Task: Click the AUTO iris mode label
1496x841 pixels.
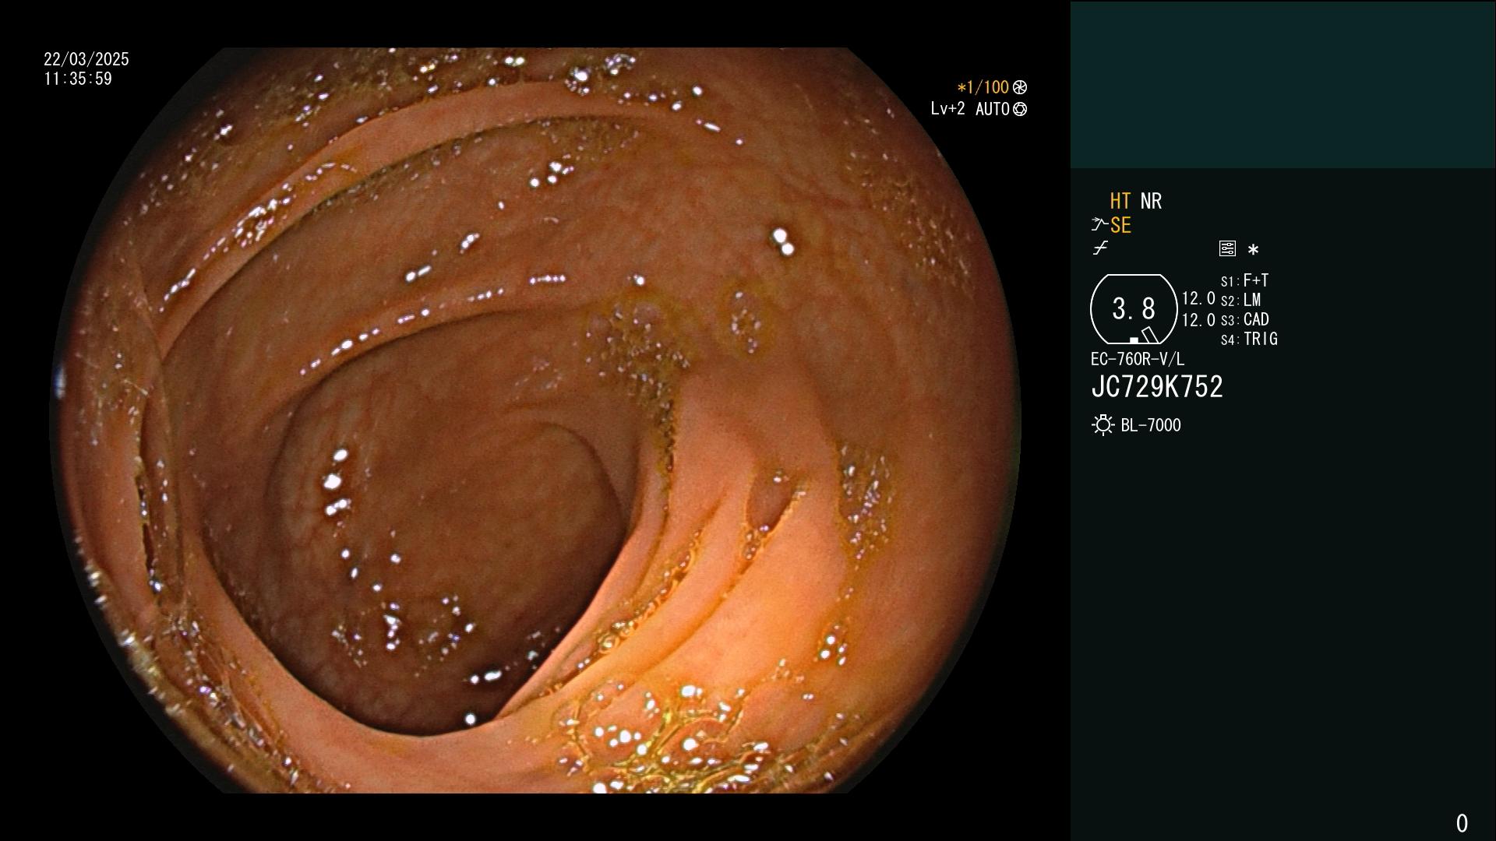Action: (x=993, y=109)
